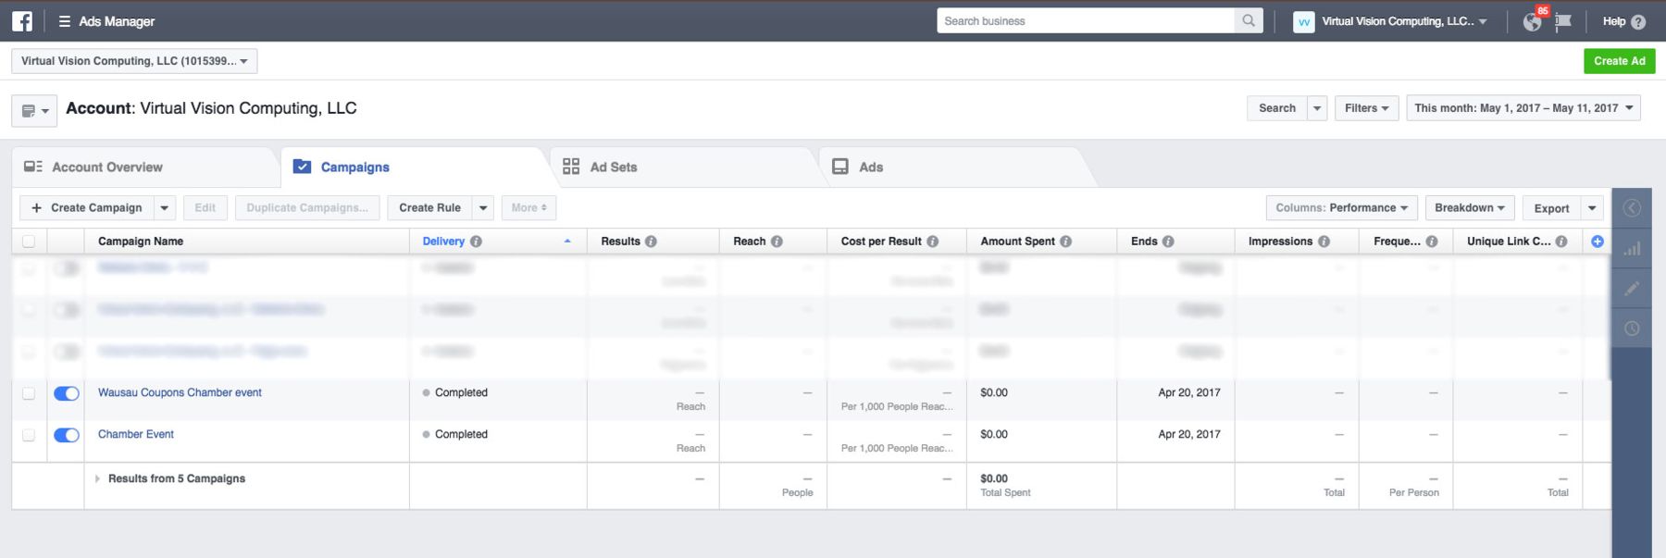This screenshot has height=558, width=1666.
Task: Open the Export options arrow
Action: click(1592, 208)
